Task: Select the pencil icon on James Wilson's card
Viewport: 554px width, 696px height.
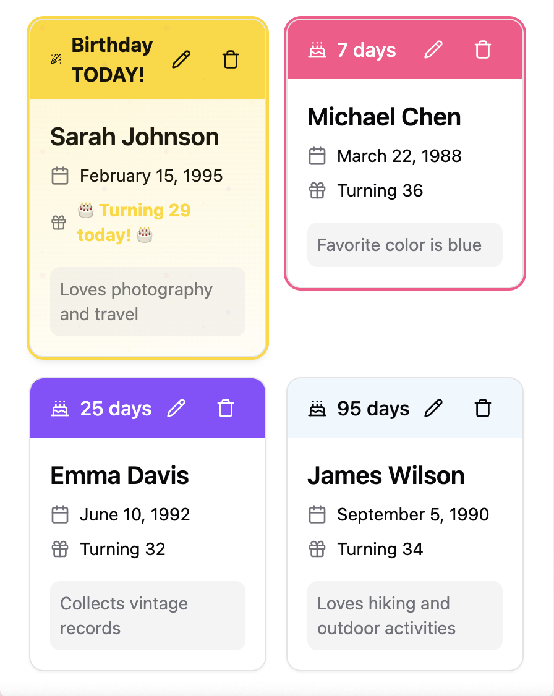Action: click(433, 408)
